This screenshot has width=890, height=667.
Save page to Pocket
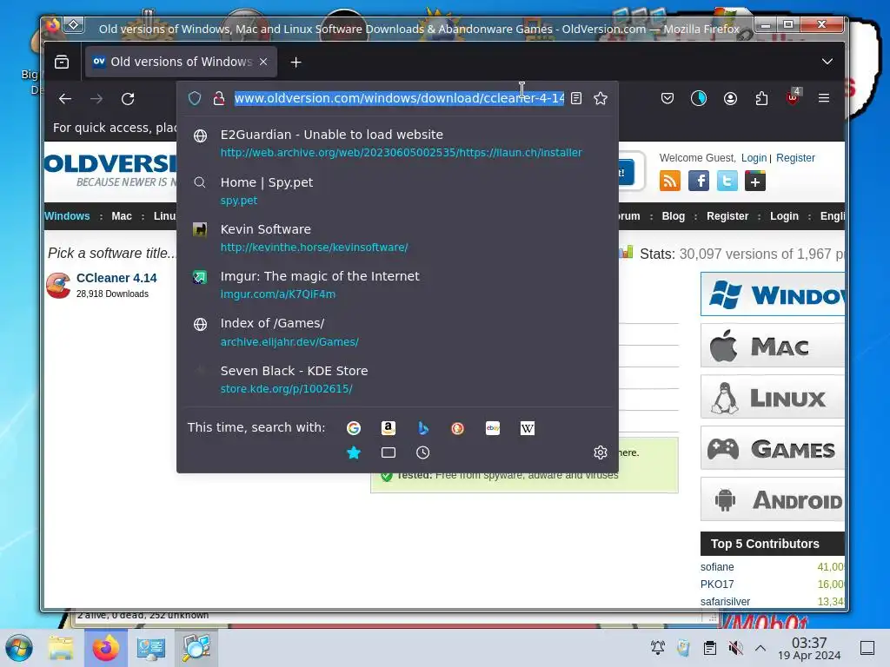pyautogui.click(x=667, y=99)
